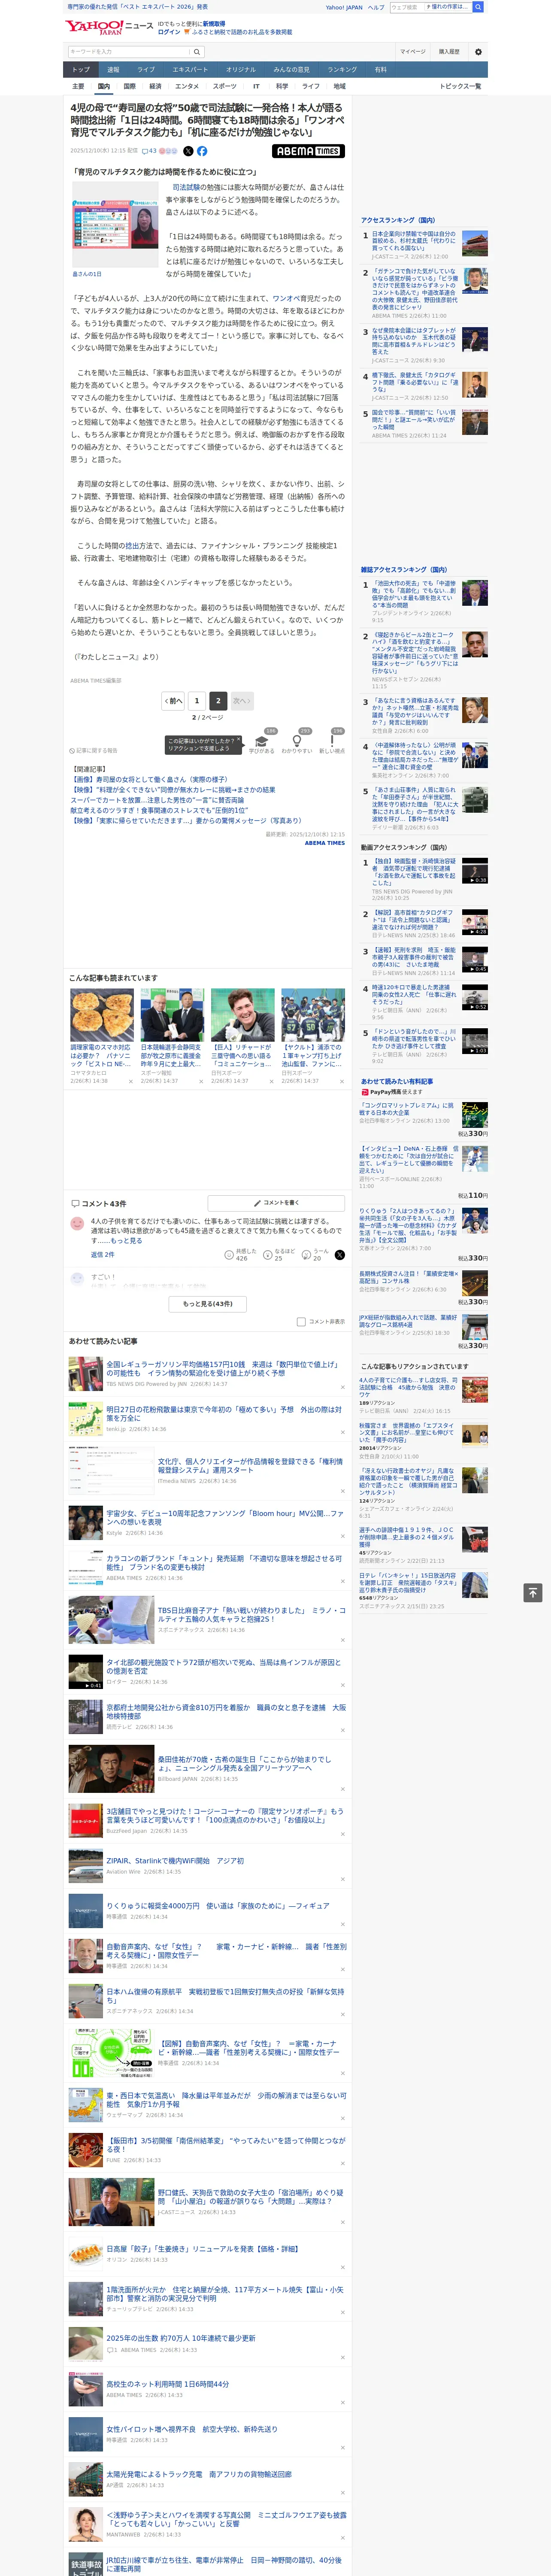Screen dimensions: 551x2576
Task: Select the 速報 menu tab
Action: pyautogui.click(x=113, y=69)
